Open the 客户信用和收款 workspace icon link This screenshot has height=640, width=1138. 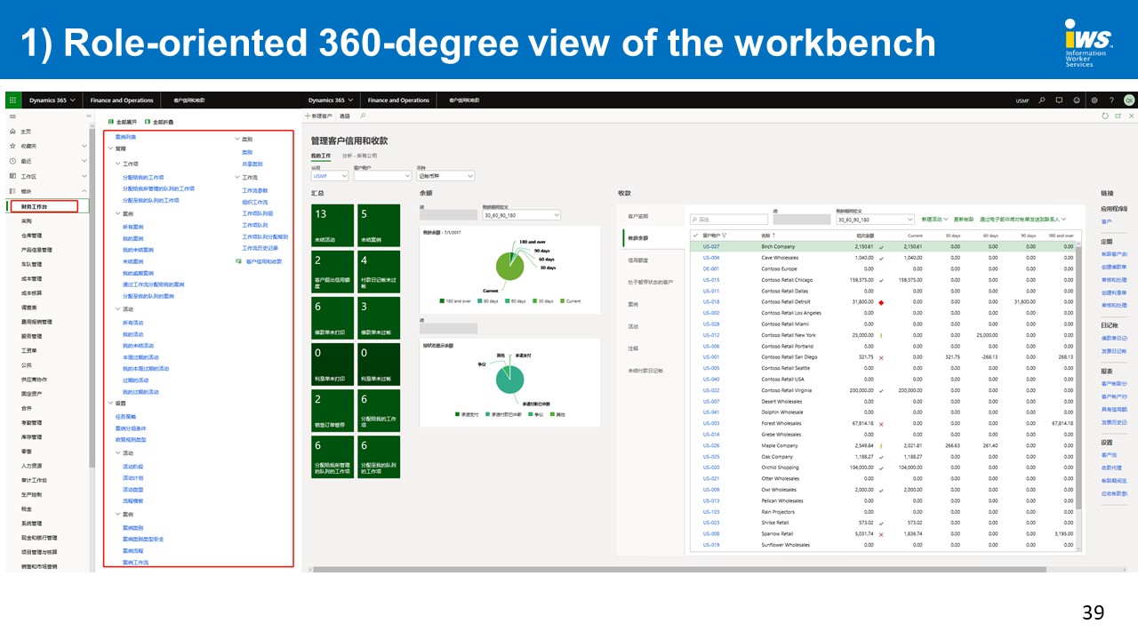238,261
